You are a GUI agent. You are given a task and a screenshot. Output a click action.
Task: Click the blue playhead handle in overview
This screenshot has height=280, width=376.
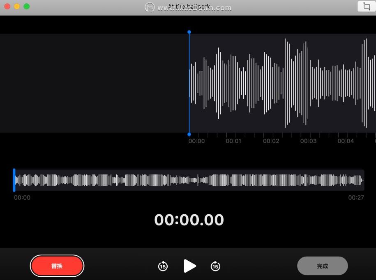14,180
